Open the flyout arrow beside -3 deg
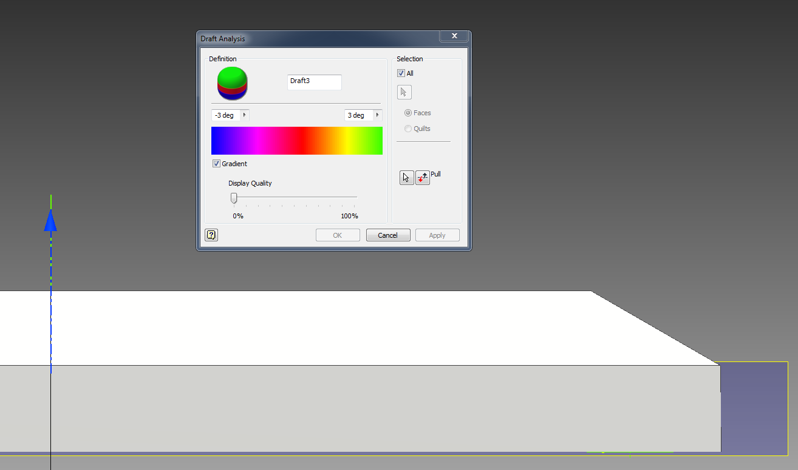 click(x=245, y=115)
